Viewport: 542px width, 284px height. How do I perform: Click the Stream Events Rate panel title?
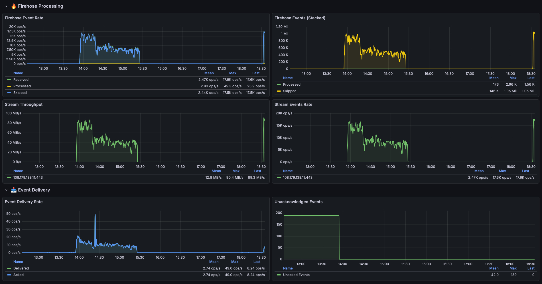[x=293, y=104]
